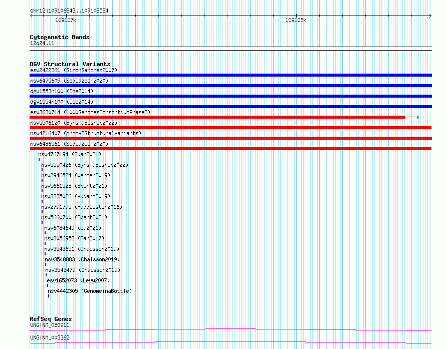This screenshot has height=349, width=446.
Task: Open the nsv3548883 (Chaisson2019) variant label
Action: pos(83,259)
